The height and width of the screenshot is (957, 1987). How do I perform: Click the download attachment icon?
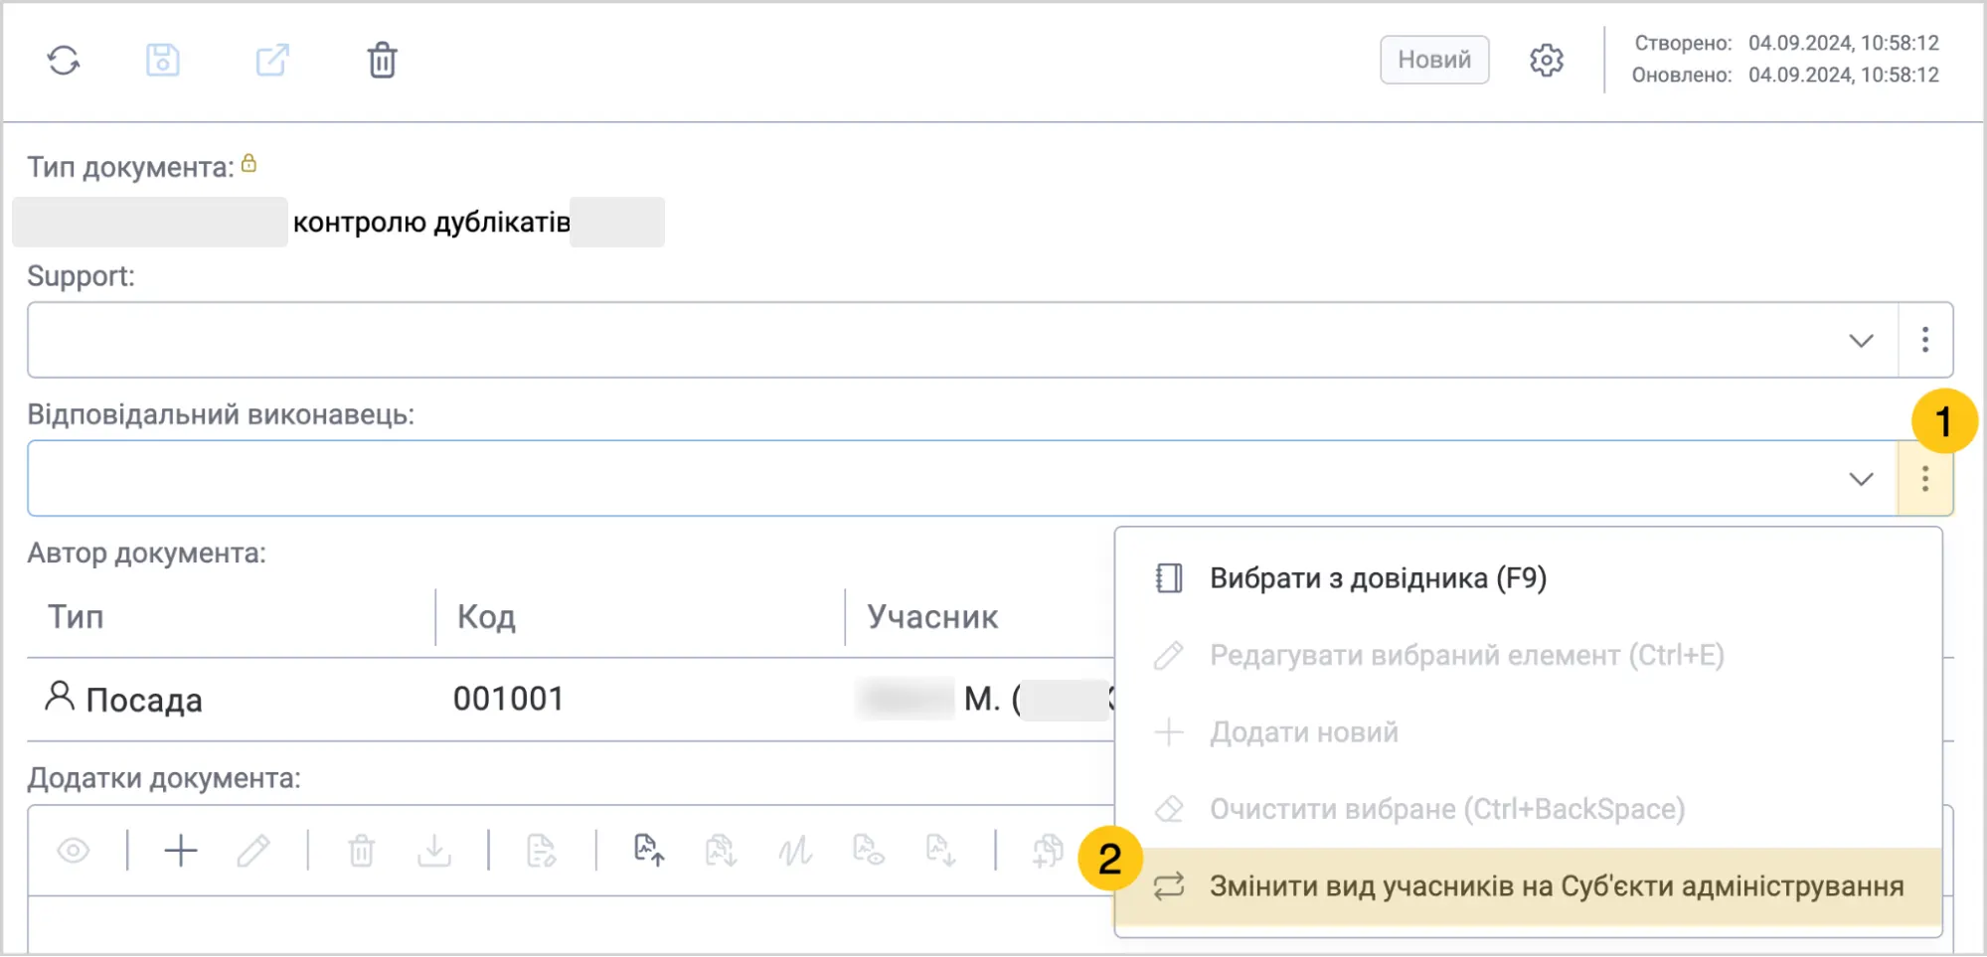coord(434,851)
